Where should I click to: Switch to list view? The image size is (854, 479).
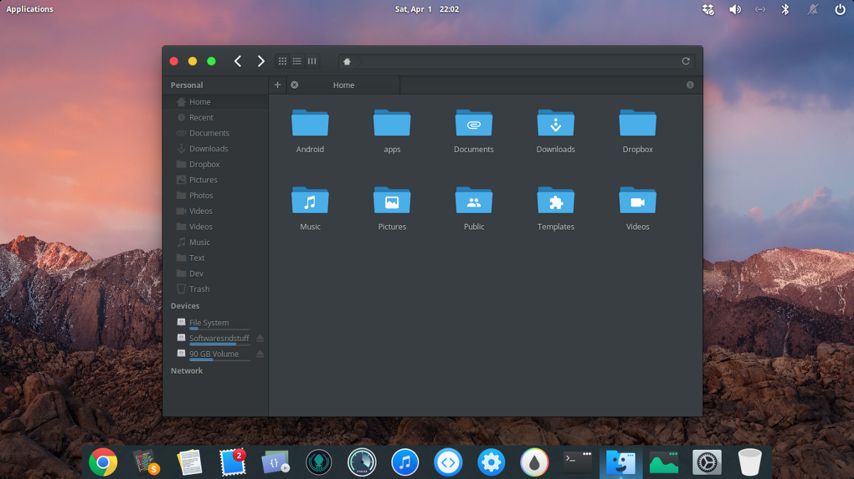pyautogui.click(x=297, y=61)
